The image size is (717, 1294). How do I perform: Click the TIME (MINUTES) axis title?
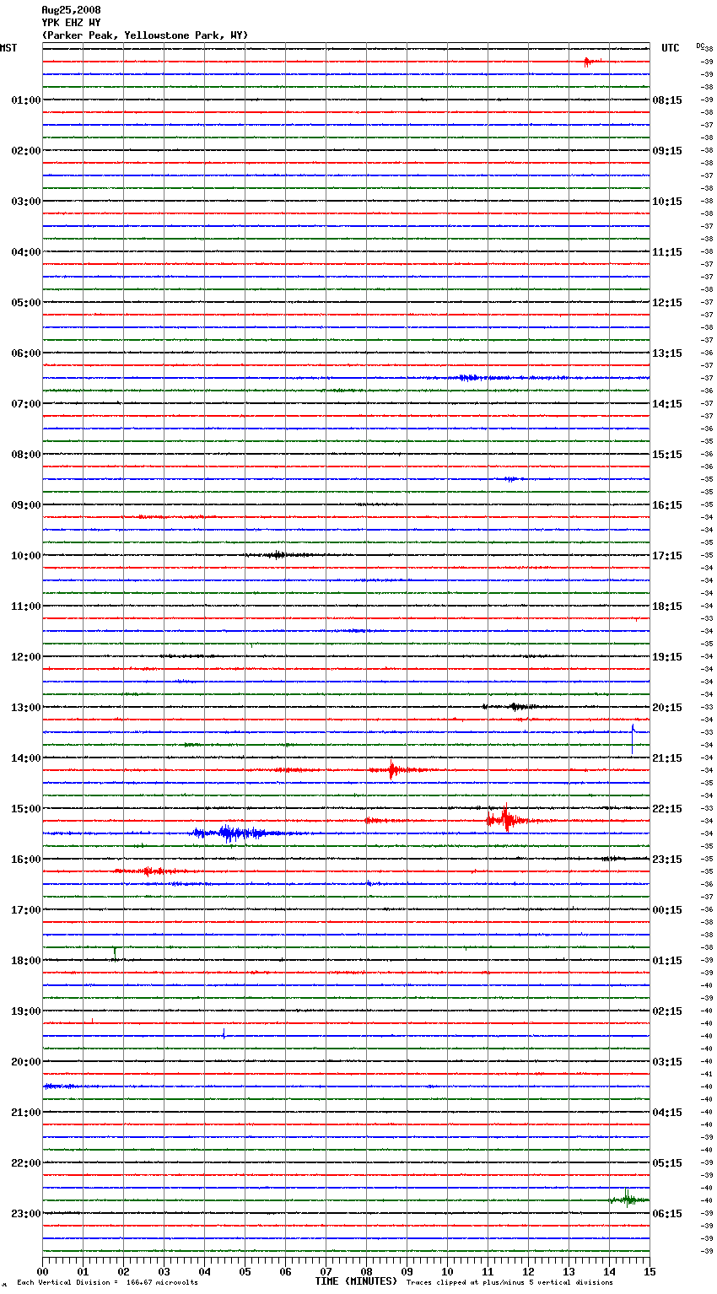(x=356, y=1281)
